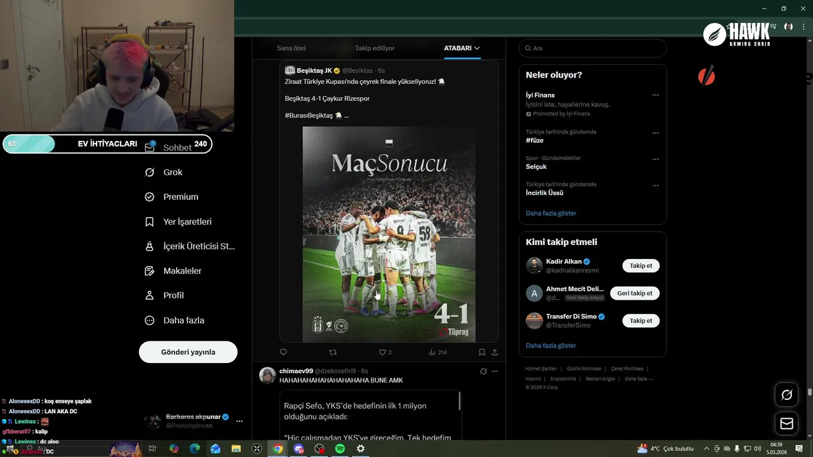Open floating Grok button
The image size is (813, 457).
(787, 395)
